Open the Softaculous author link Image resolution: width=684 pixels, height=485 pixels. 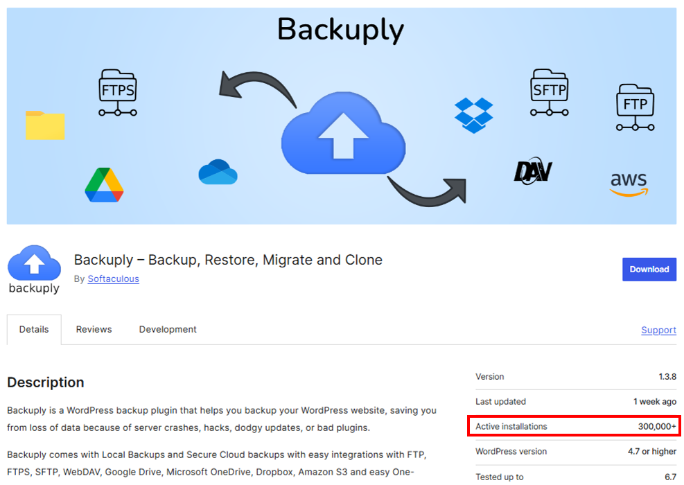[x=113, y=279]
